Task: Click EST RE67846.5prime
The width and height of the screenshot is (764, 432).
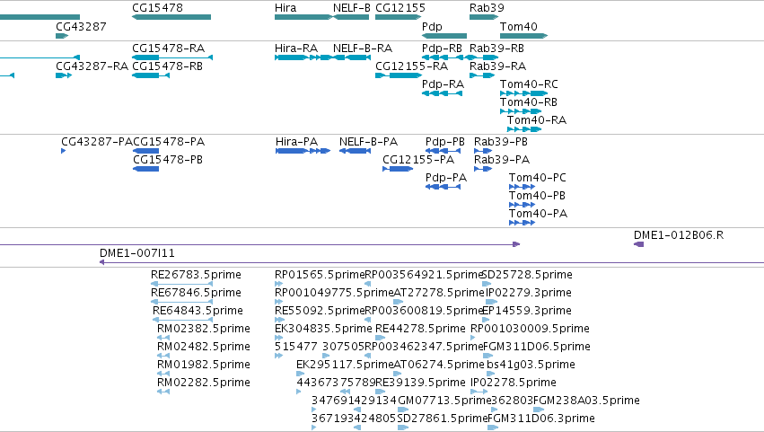Action: pyautogui.click(x=181, y=303)
